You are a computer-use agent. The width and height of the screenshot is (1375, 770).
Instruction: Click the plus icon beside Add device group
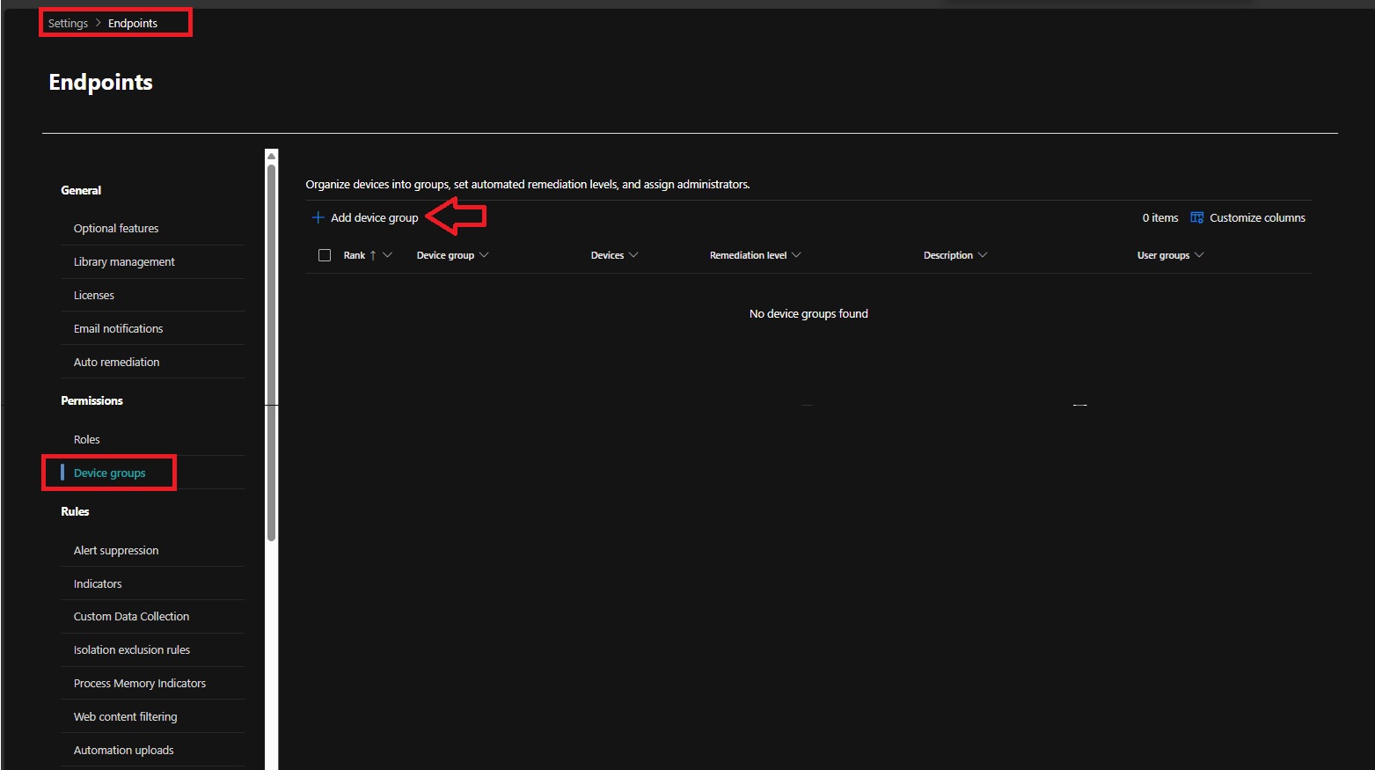point(318,217)
